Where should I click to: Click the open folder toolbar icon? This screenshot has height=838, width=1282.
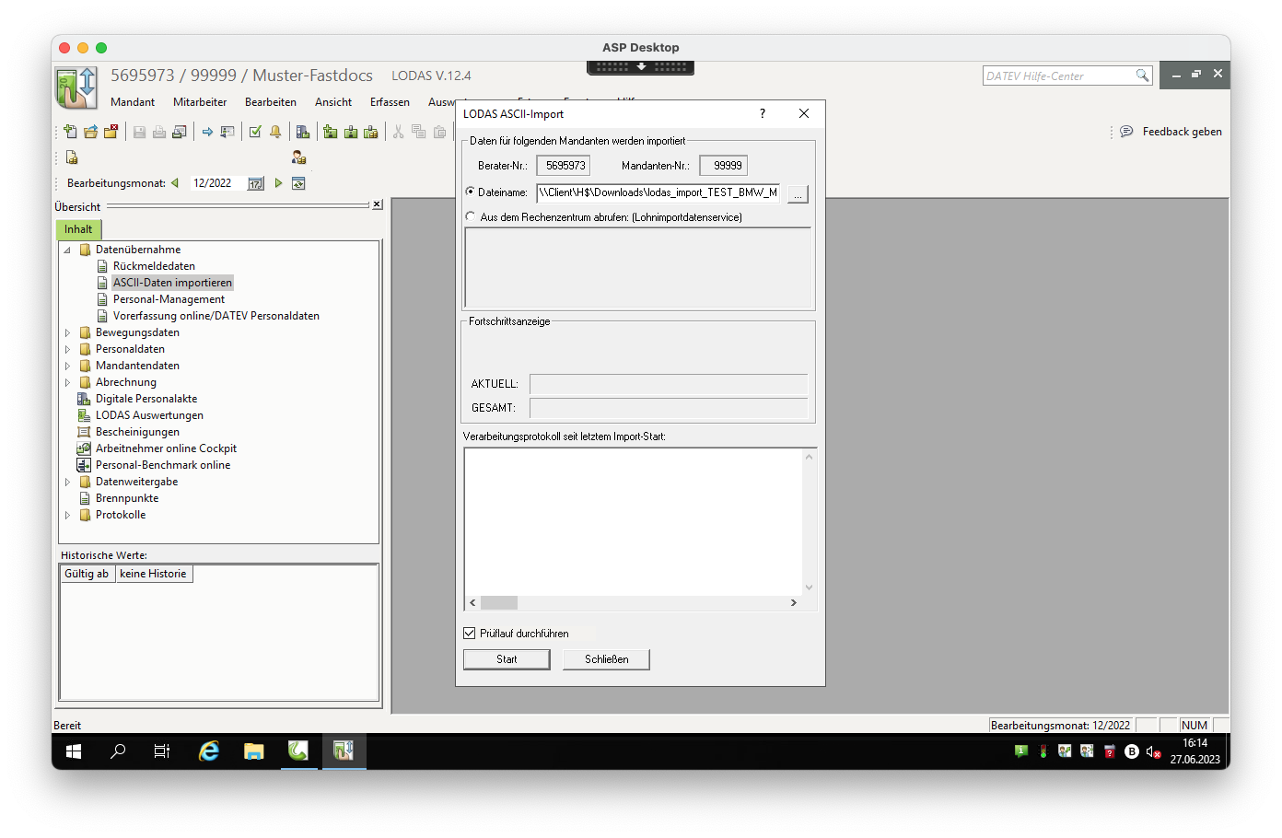pyautogui.click(x=90, y=132)
